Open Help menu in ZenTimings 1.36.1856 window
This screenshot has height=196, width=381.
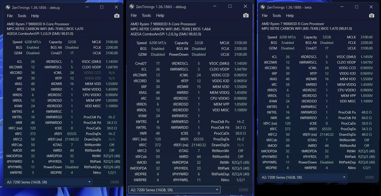click(35, 16)
